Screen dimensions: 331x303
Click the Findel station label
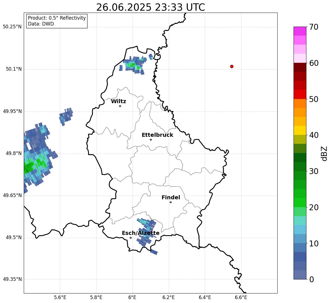171,197
